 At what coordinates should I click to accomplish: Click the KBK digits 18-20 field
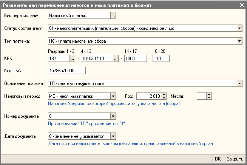point(161,59)
